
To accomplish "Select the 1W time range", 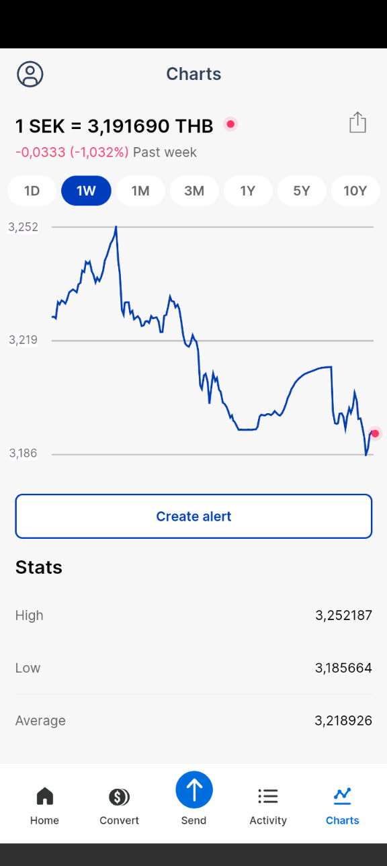I will tap(86, 191).
